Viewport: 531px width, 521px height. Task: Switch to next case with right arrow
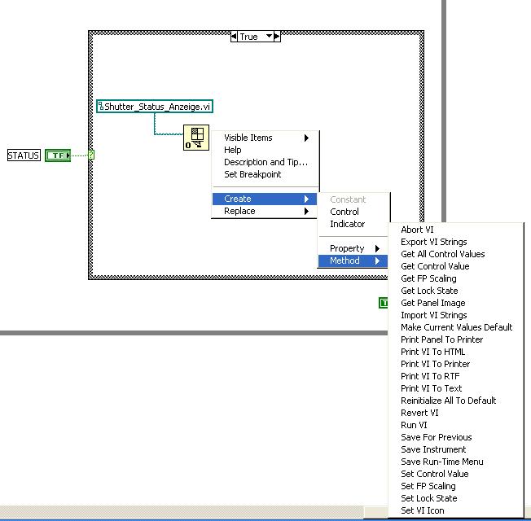pyautogui.click(x=277, y=36)
